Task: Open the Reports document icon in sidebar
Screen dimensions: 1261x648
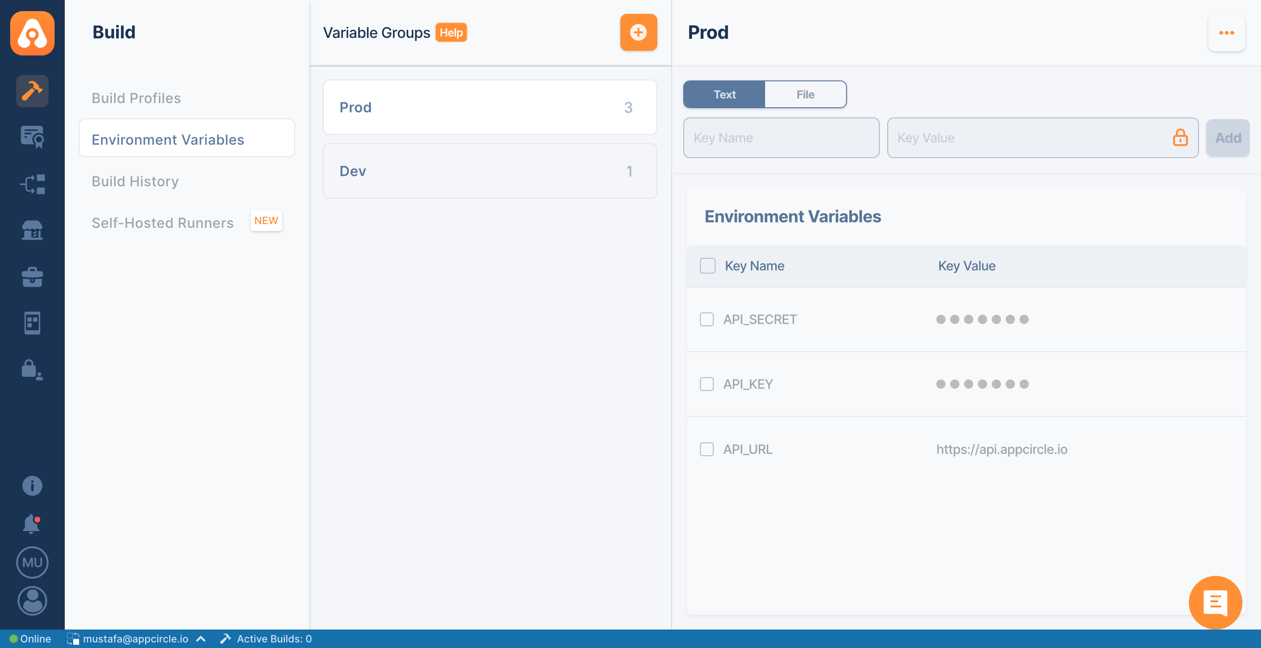Action: pyautogui.click(x=32, y=323)
